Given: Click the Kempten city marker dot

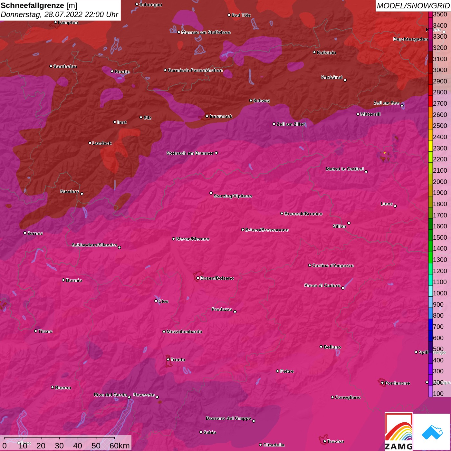Looking at the screenshot, I should click(x=55, y=22).
